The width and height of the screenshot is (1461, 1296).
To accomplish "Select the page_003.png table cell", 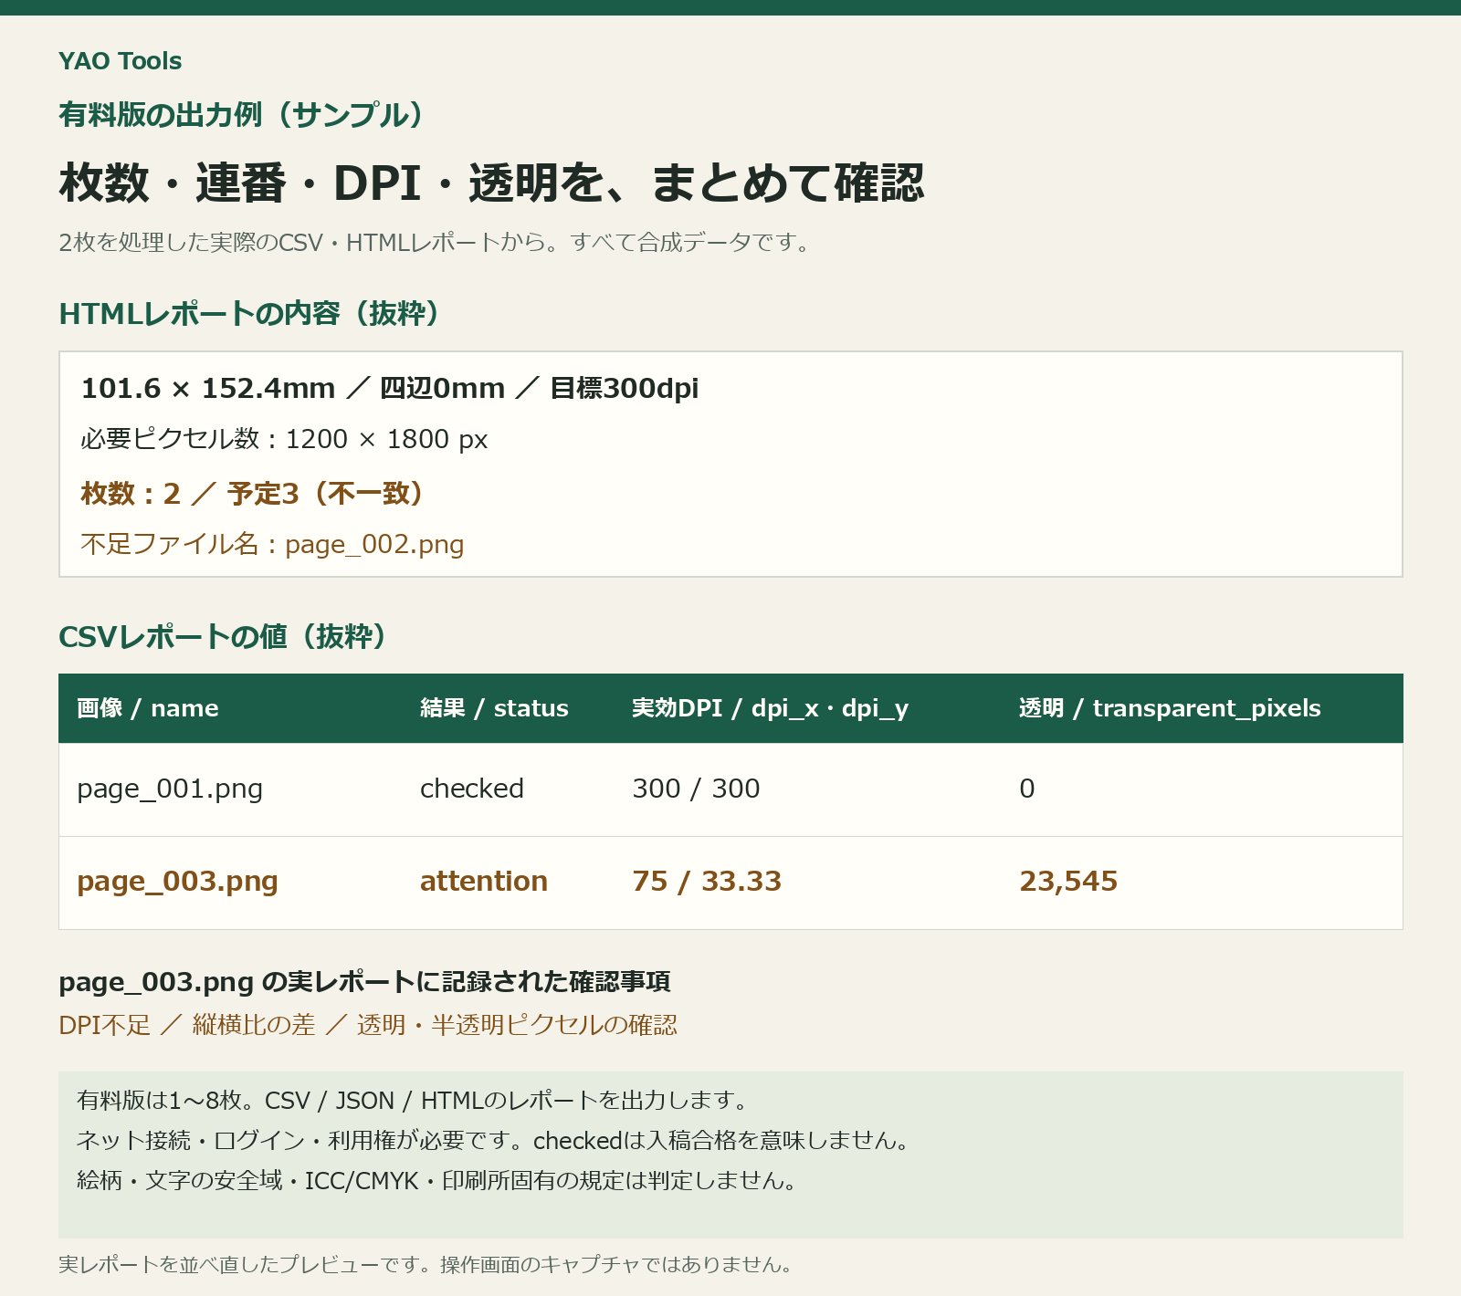I will click(x=177, y=882).
